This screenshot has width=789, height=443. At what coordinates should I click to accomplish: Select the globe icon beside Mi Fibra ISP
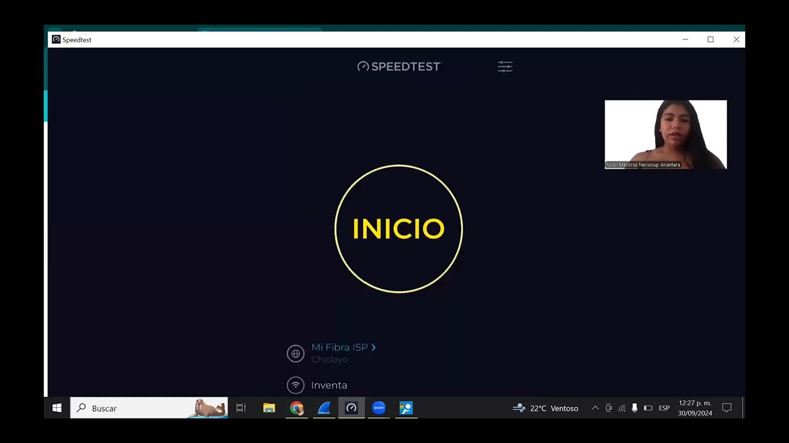coord(295,353)
